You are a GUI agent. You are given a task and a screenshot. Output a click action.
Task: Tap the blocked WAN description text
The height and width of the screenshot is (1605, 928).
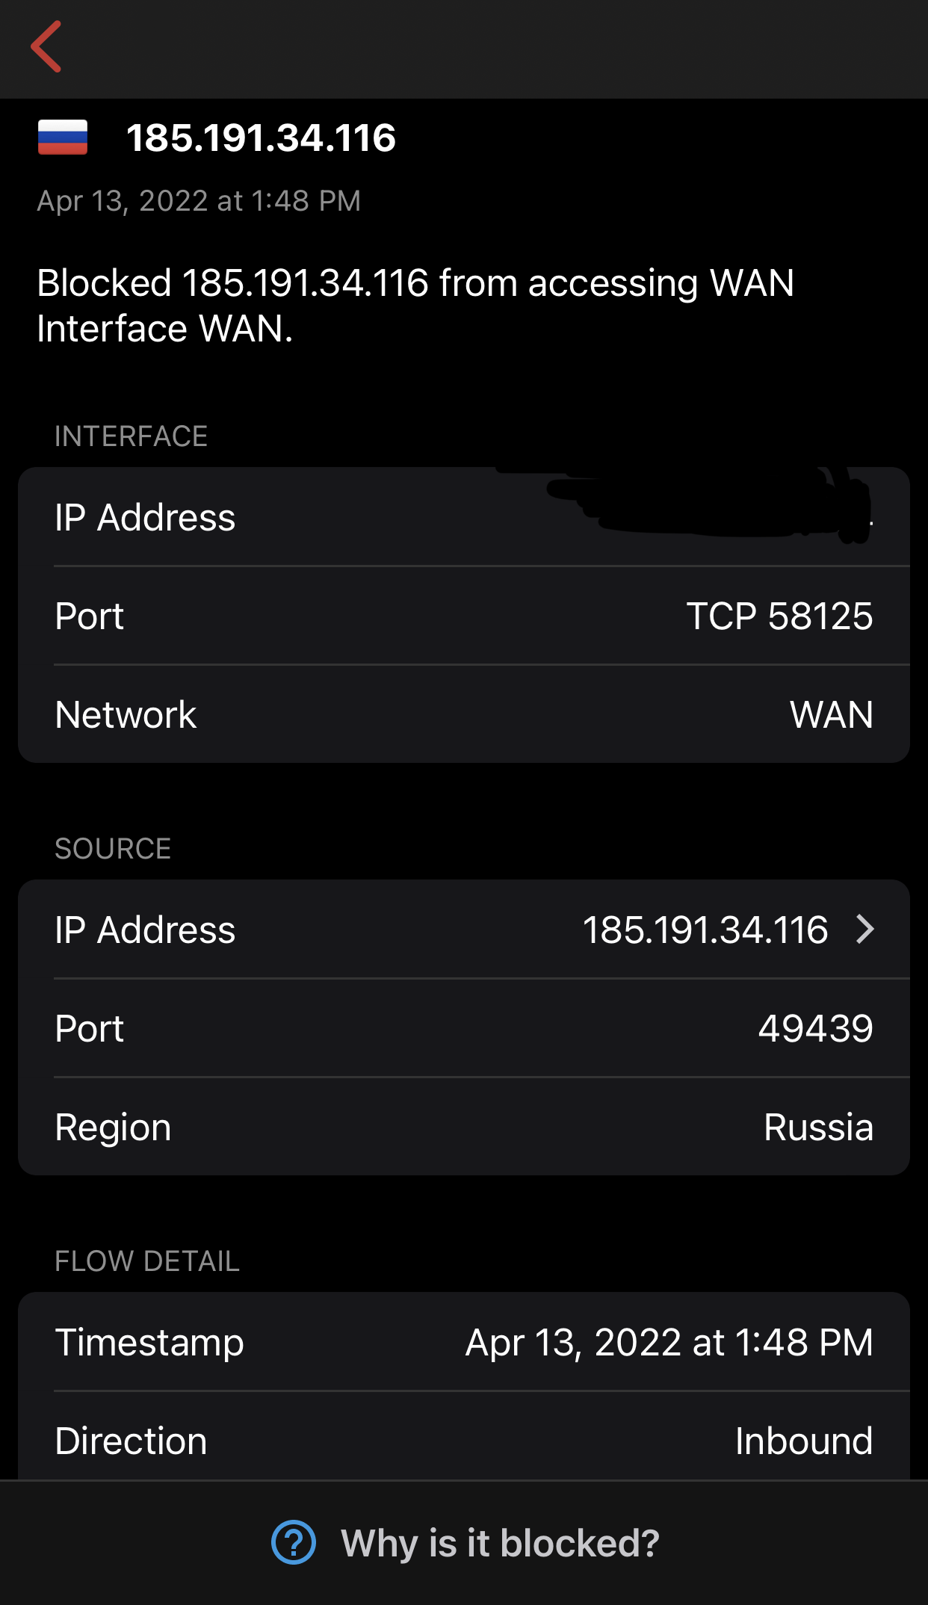pos(415,306)
